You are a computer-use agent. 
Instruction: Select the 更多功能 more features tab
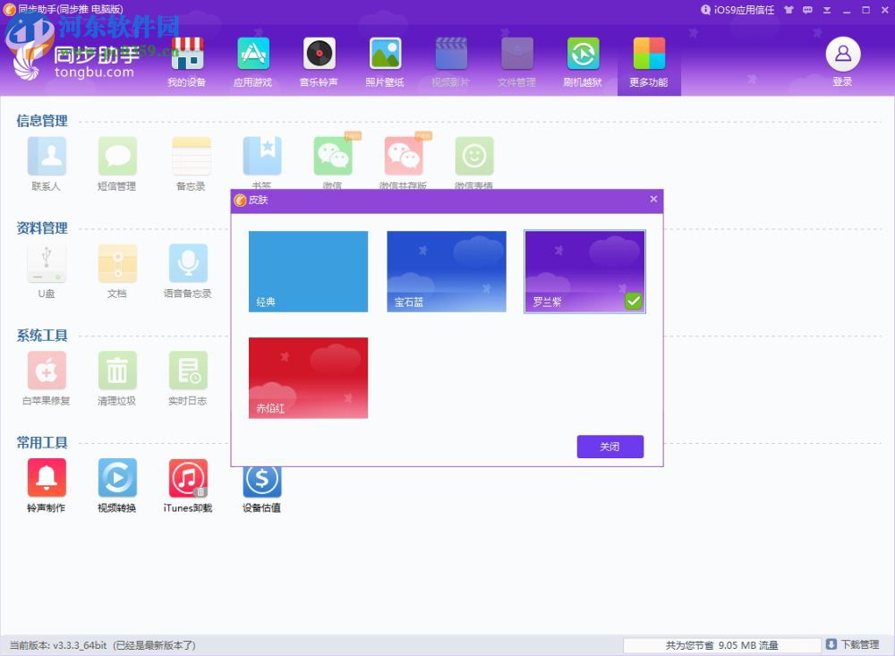tap(649, 62)
